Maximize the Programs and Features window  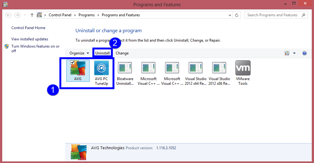[294, 3]
